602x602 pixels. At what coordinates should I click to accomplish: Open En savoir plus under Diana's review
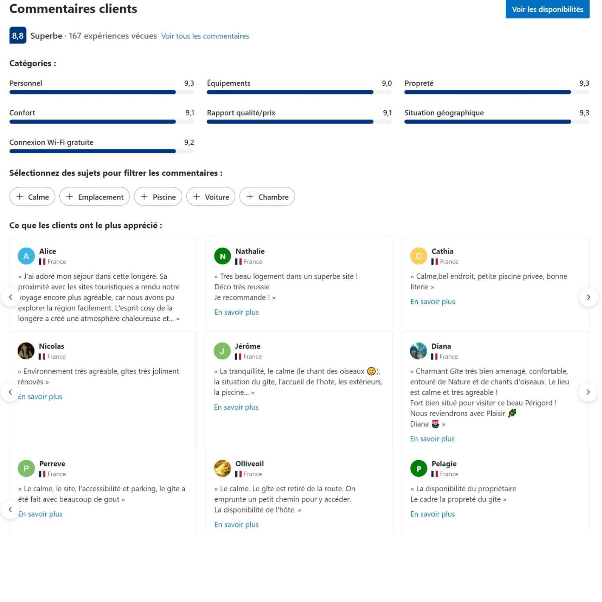pos(432,438)
